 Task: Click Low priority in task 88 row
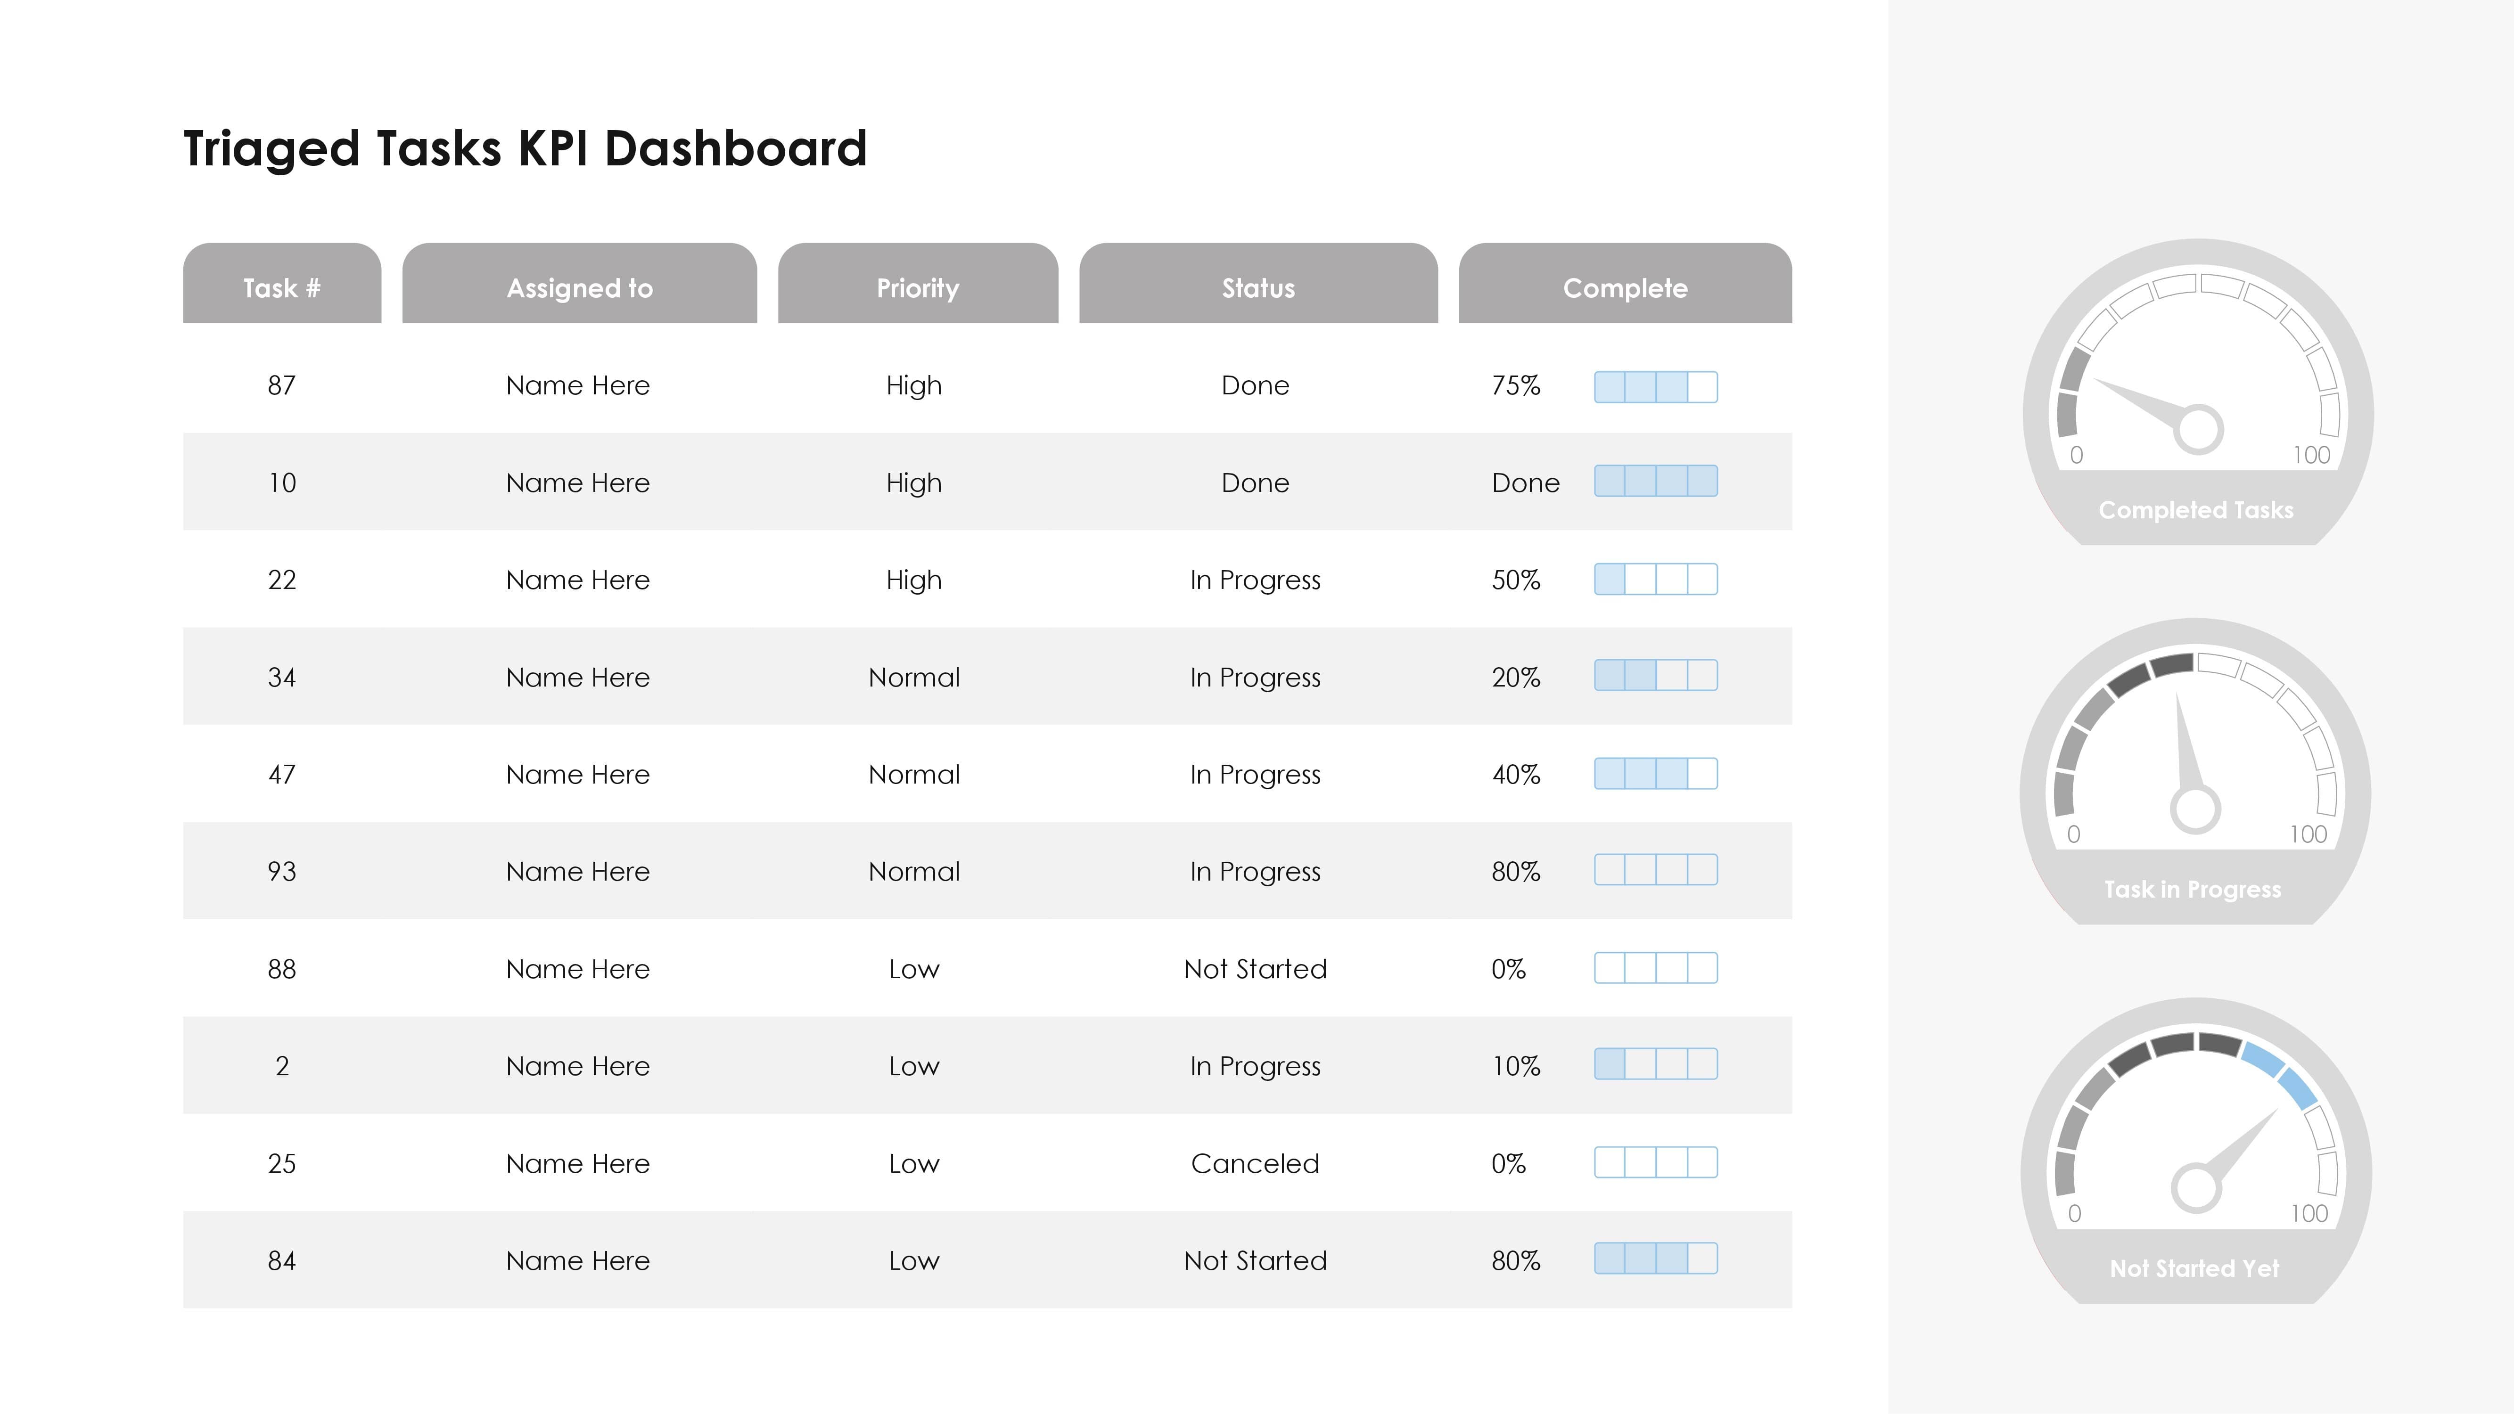(914, 969)
